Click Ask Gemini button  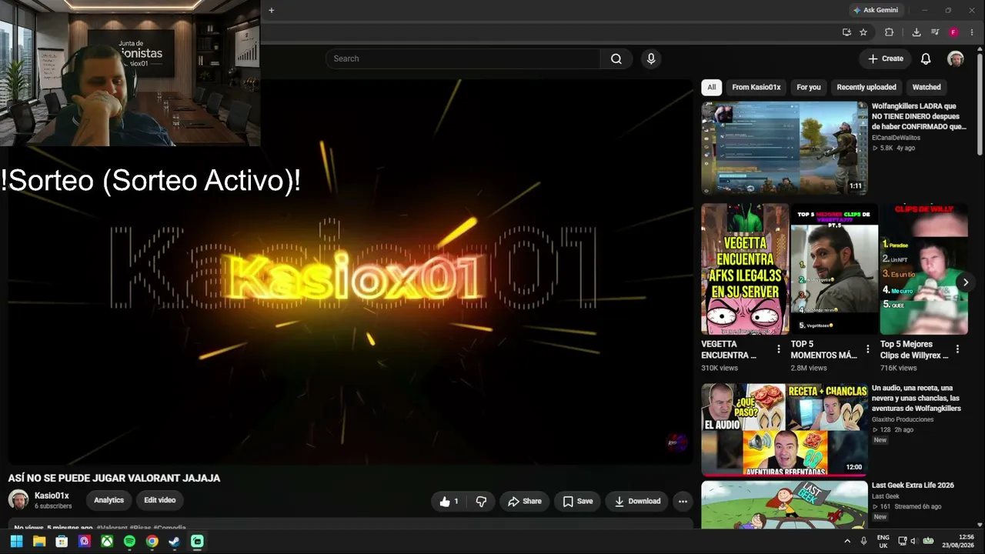click(x=876, y=10)
